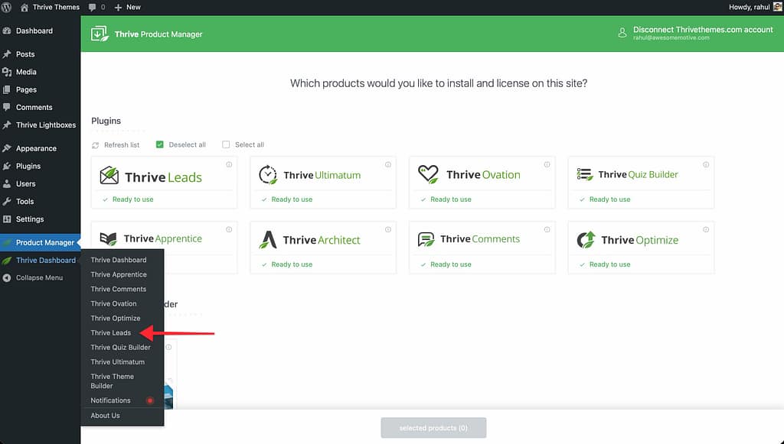
Task: Click the Thrive Optimize logo icon
Action: pyautogui.click(x=586, y=240)
